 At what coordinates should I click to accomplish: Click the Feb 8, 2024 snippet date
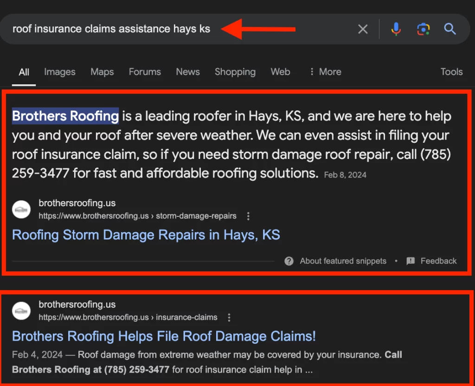pyautogui.click(x=345, y=175)
